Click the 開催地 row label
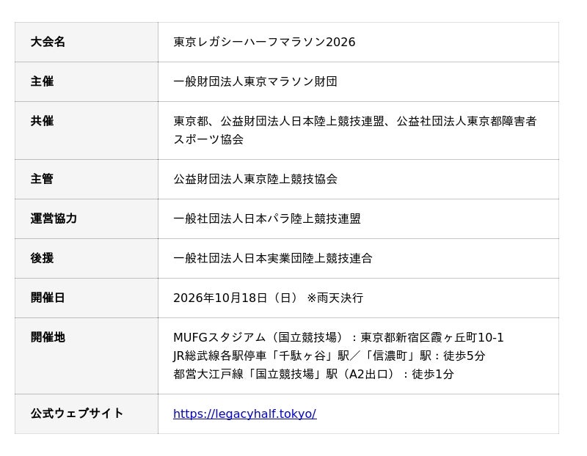587x456 pixels. pyautogui.click(x=48, y=337)
